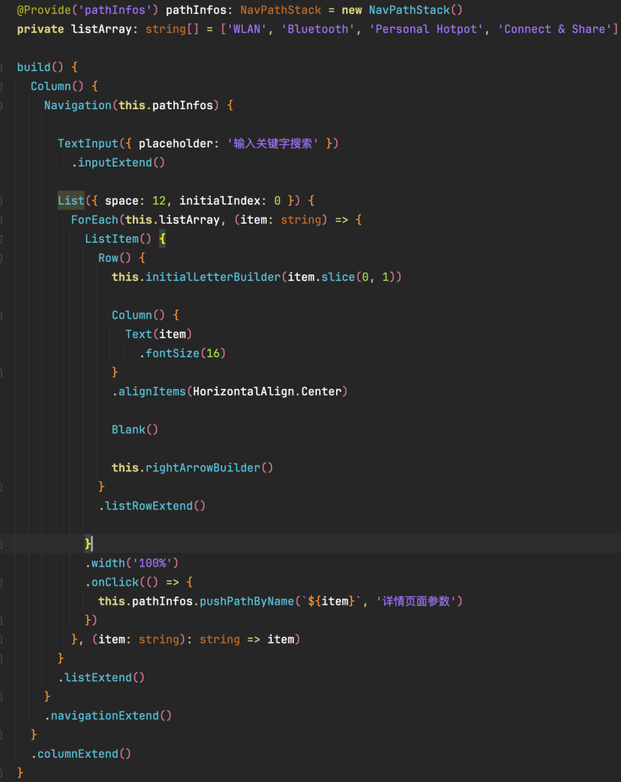The height and width of the screenshot is (782, 621).
Task: Click the font size value 16
Action: 213,353
